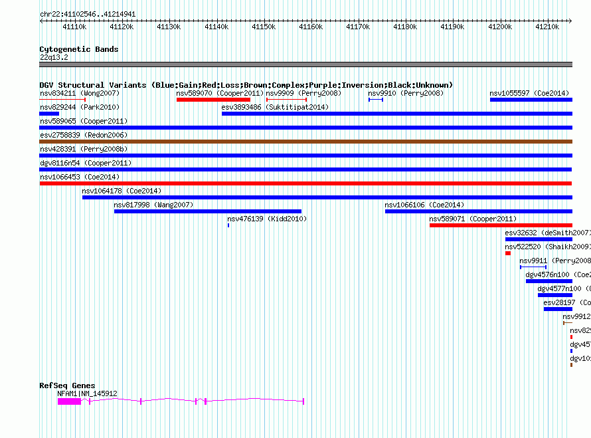This screenshot has height=438, width=591.
Task: Click the 41150k ruler tick label
Action: 264,27
